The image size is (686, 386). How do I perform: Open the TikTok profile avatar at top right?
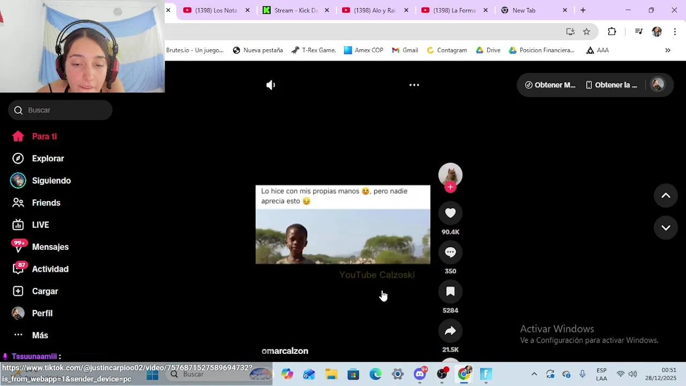coord(658,84)
